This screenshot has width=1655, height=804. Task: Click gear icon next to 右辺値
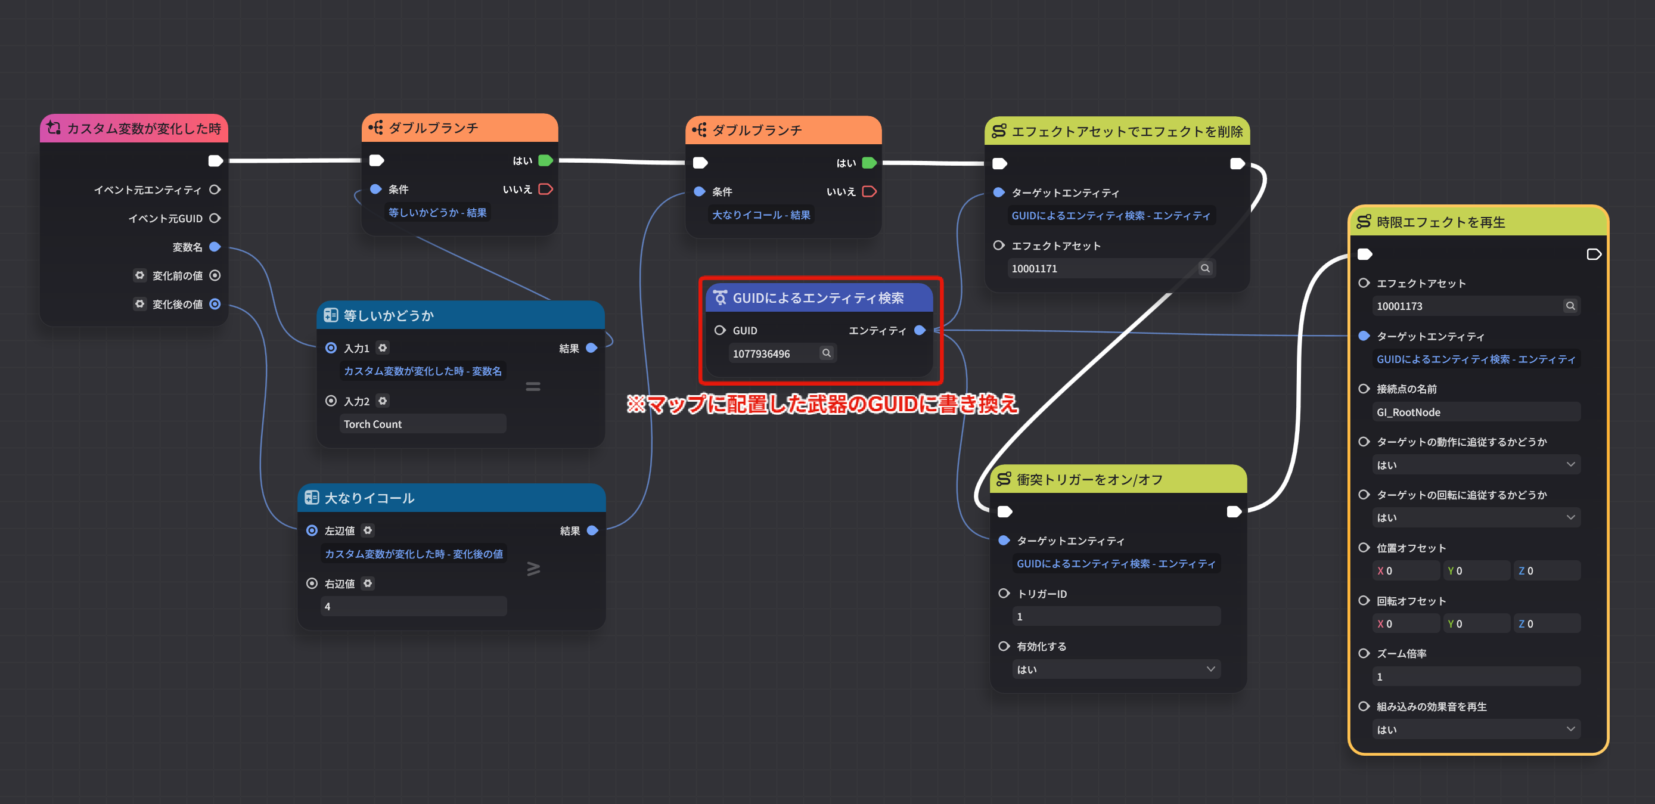368,583
